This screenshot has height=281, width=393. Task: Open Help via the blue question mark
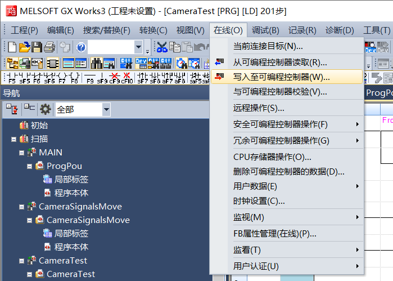point(81,47)
